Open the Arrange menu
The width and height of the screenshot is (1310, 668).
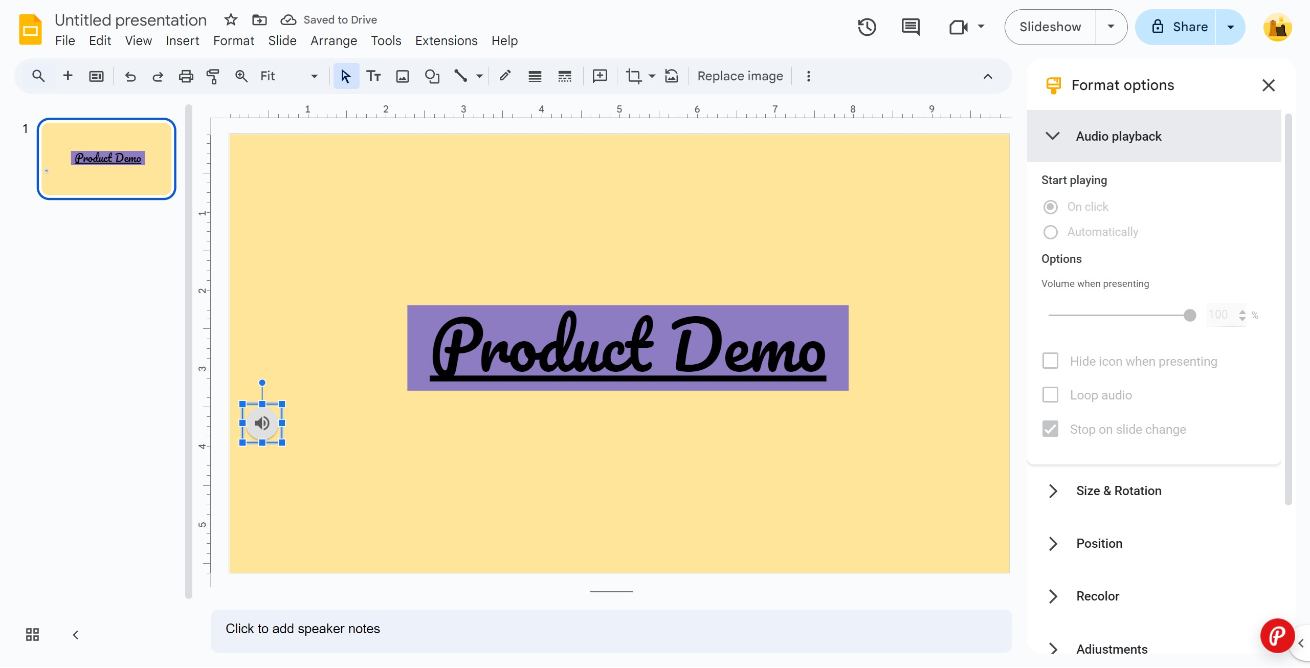click(334, 40)
